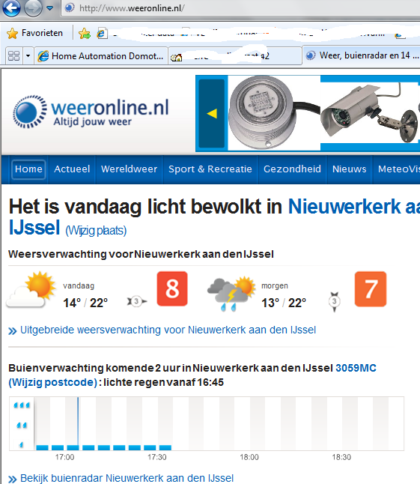Click the (Wijzig postcode) link

[52, 382]
